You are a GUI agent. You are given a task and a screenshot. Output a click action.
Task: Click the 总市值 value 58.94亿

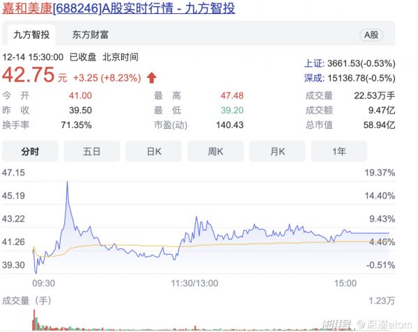click(x=380, y=125)
